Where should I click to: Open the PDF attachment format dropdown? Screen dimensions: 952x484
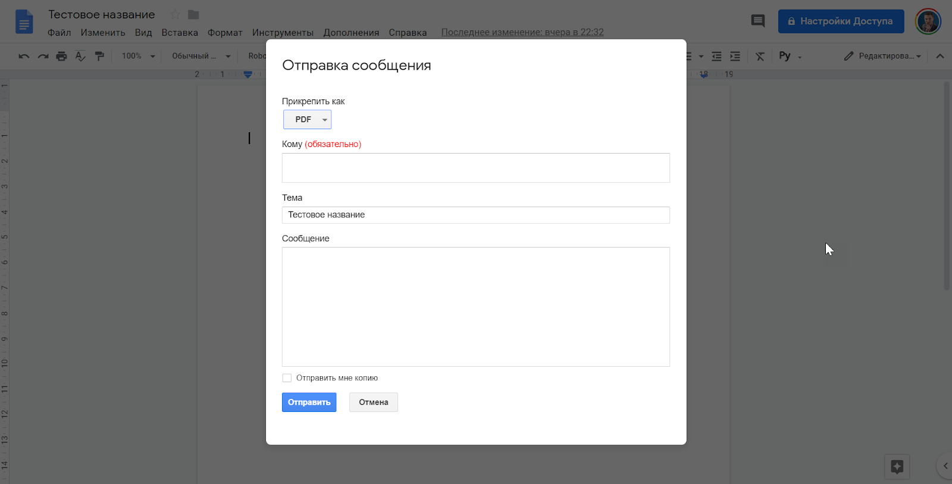[307, 120]
